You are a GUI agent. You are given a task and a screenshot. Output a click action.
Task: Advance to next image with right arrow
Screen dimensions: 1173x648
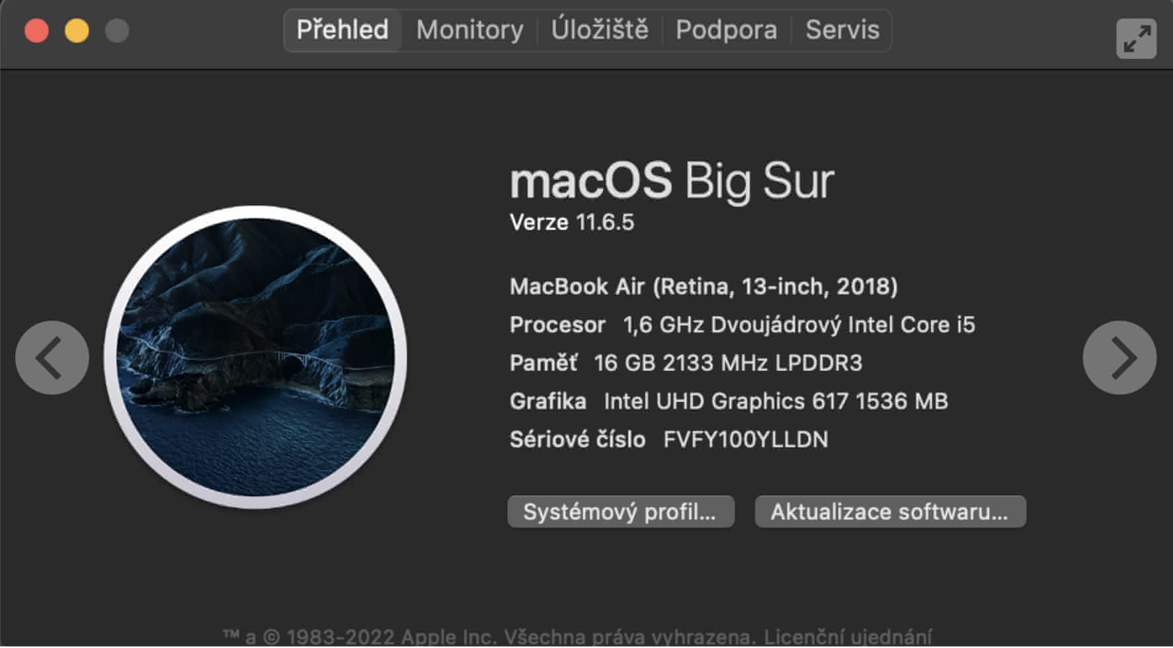click(x=1119, y=358)
